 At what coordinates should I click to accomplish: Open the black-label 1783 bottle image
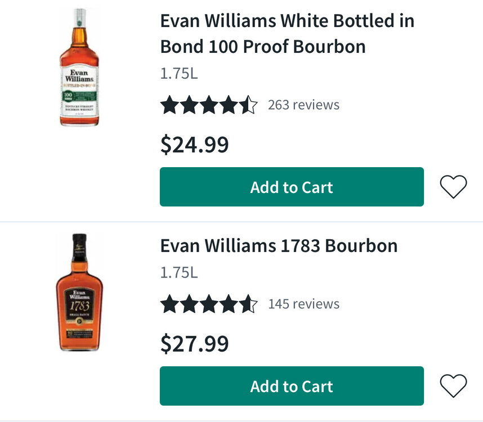click(79, 293)
